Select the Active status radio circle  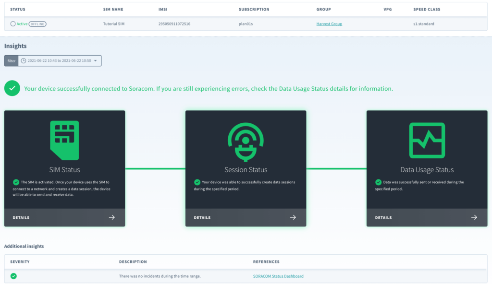[x=13, y=24]
